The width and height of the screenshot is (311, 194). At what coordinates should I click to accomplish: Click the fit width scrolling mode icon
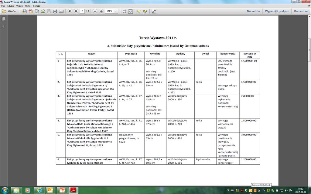124,11
